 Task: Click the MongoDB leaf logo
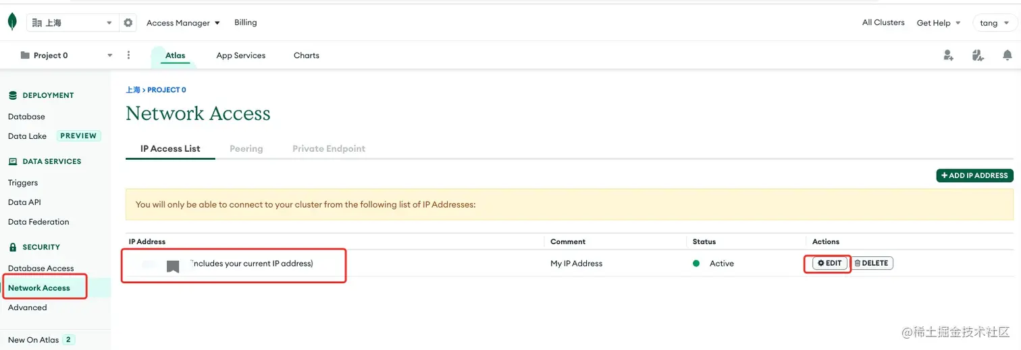[x=12, y=22]
